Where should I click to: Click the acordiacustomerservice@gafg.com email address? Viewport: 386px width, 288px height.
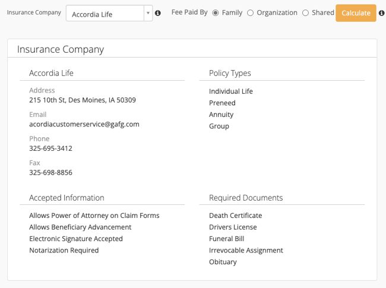click(84, 124)
